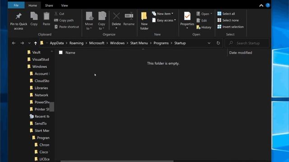Image resolution: width=289 pixels, height=162 pixels.
Task: Select the Account folder in the tree
Action: 39,74
